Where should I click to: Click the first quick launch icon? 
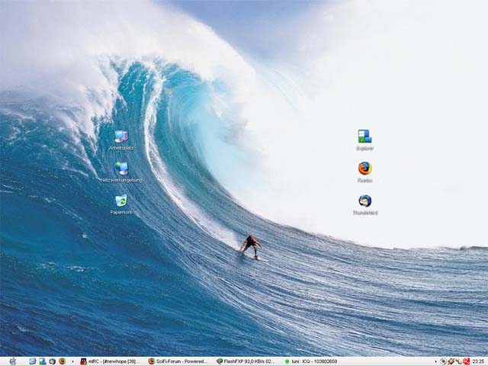(x=33, y=361)
